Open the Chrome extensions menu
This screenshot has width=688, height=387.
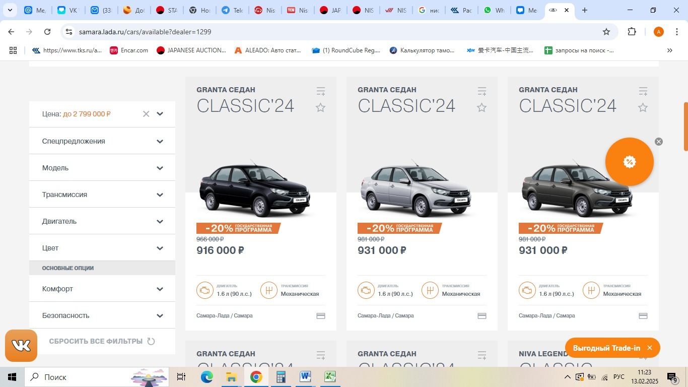point(632,32)
